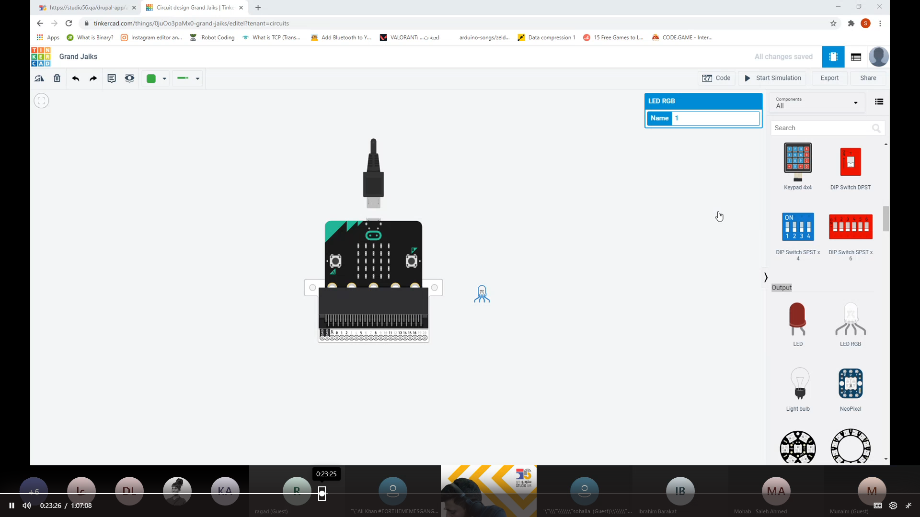Share the design
Image resolution: width=920 pixels, height=517 pixels.
click(x=868, y=78)
